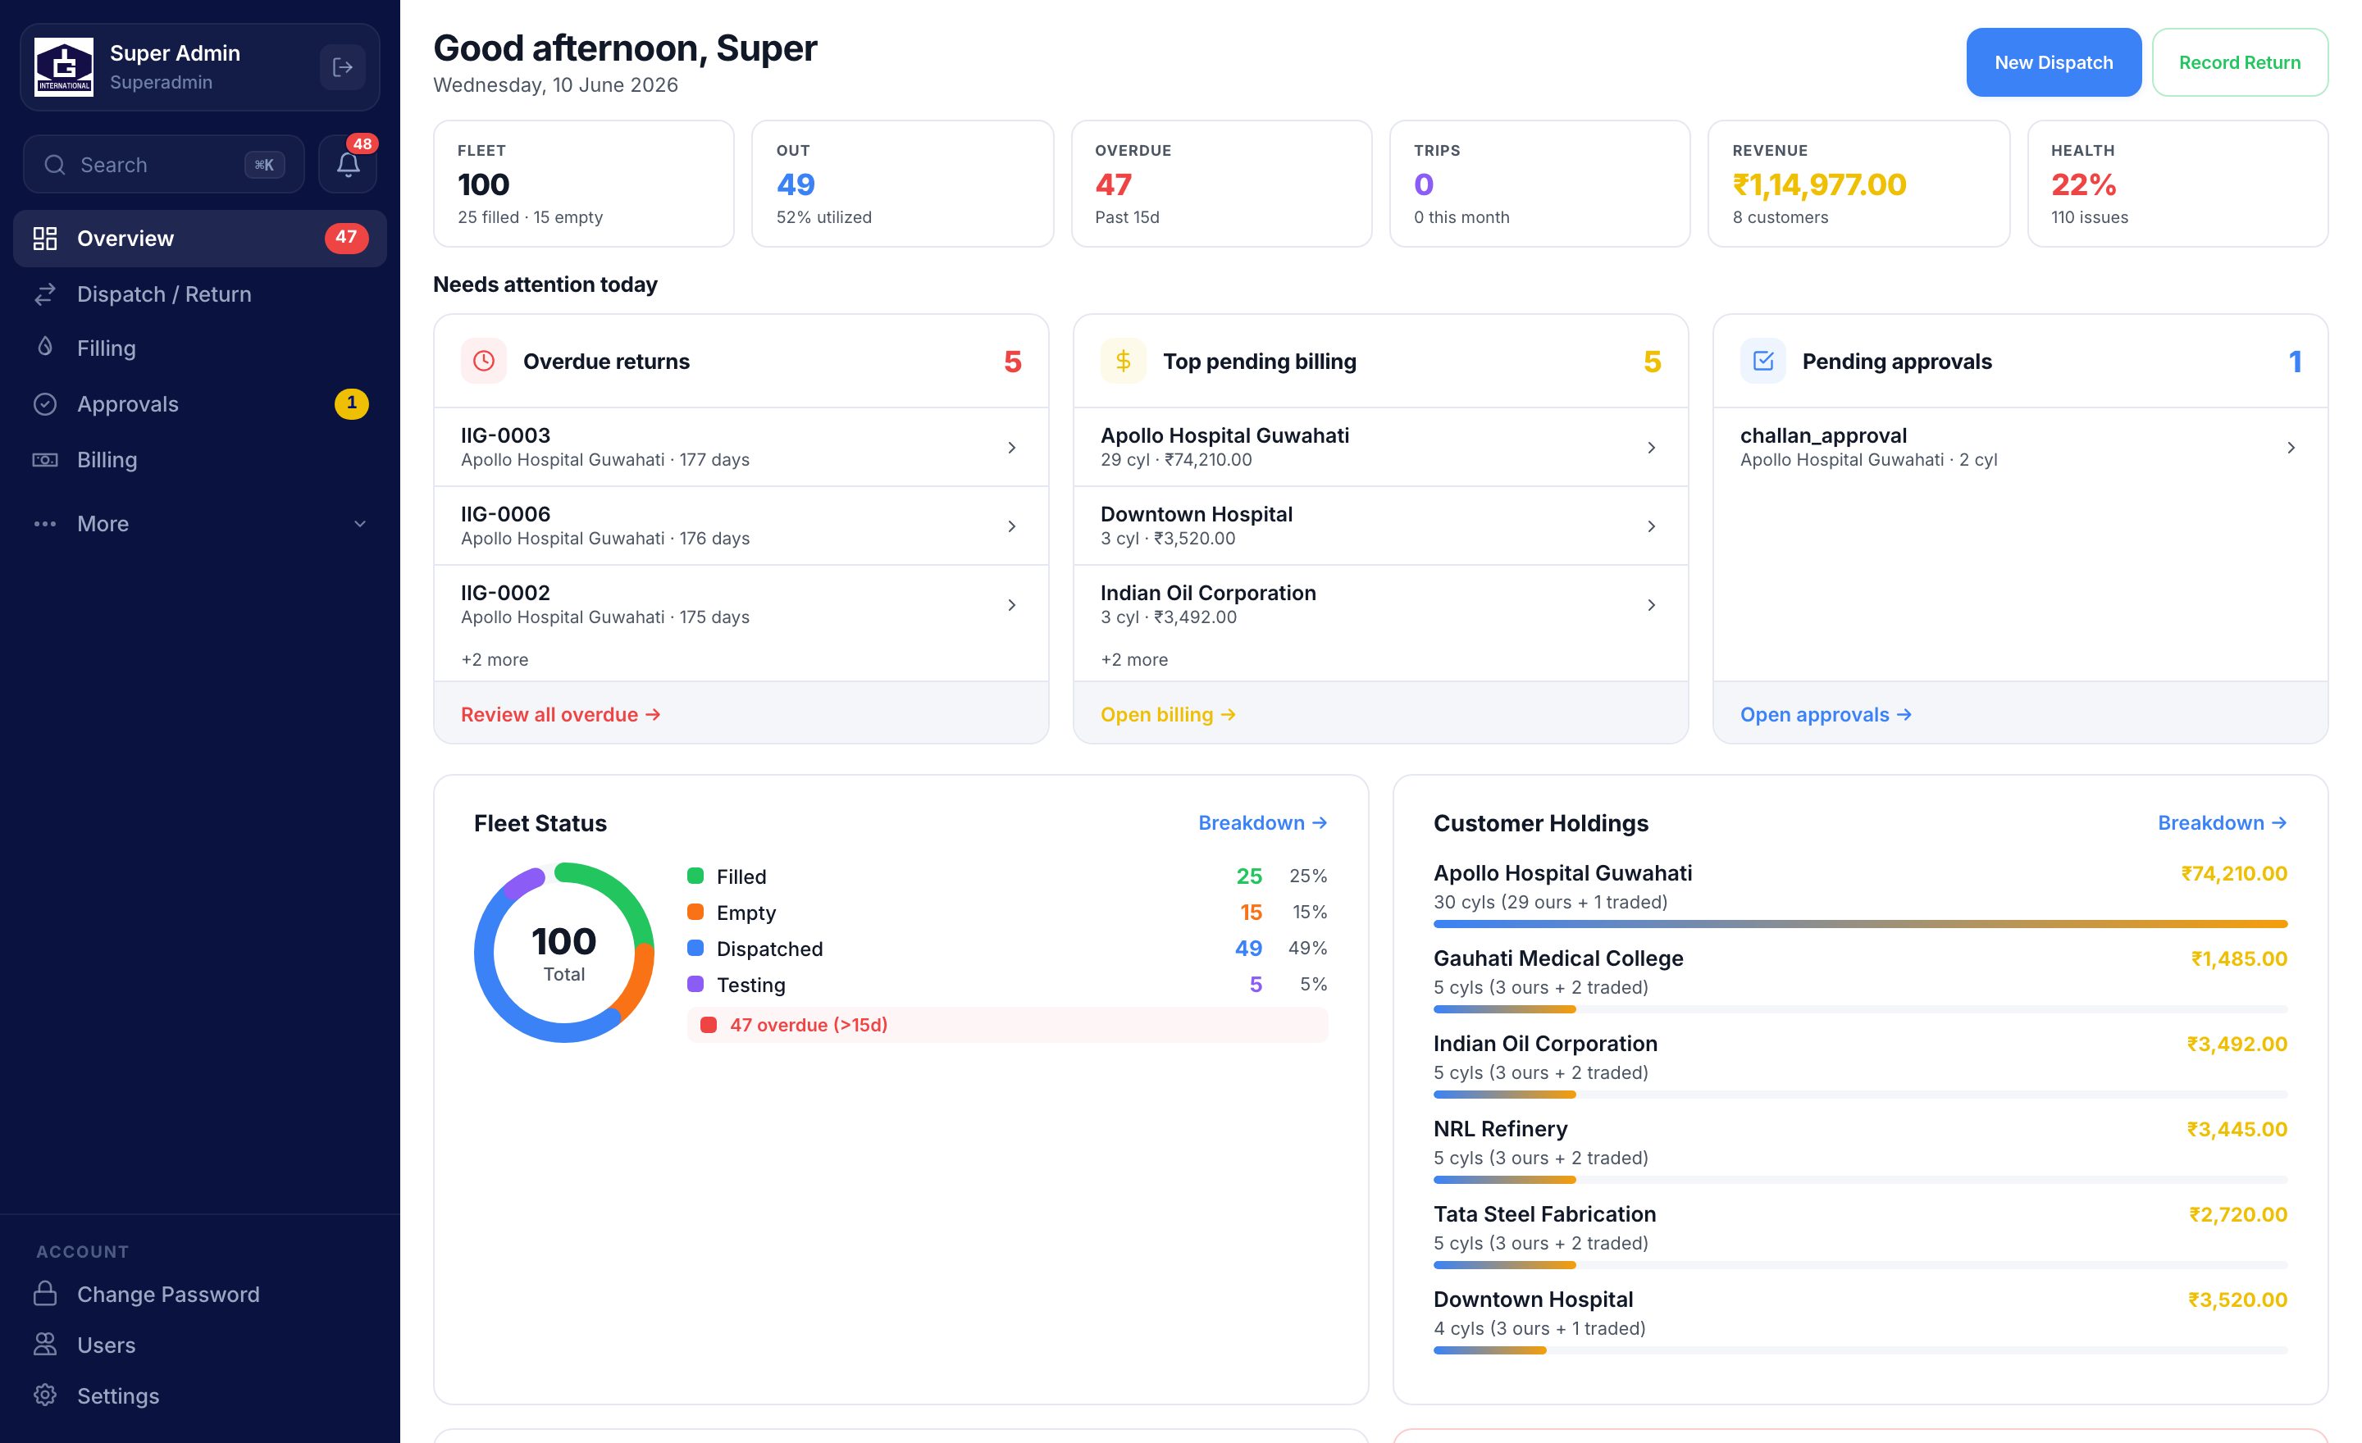This screenshot has height=1443, width=2362.
Task: Click the dollar icon on Top pending billing
Action: pos(1124,362)
